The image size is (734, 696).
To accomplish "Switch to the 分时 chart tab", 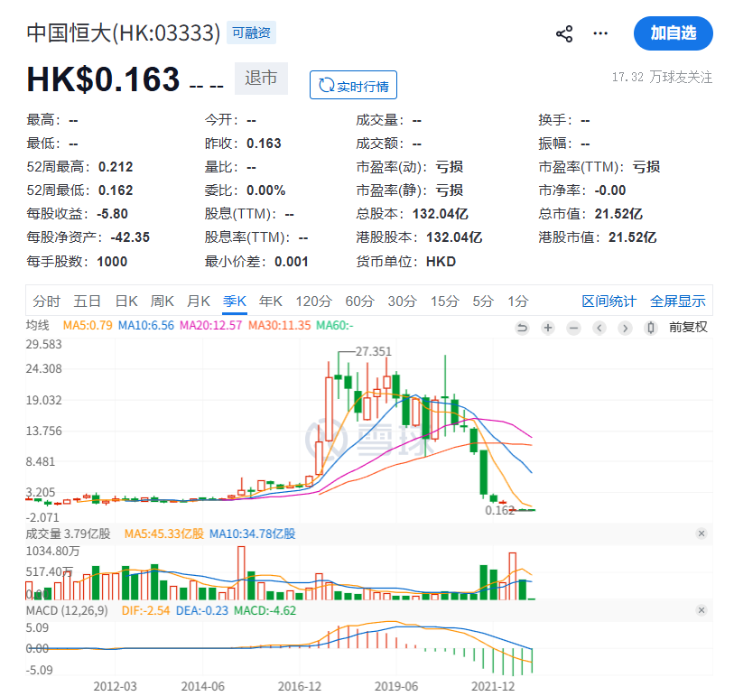I will pos(46,301).
